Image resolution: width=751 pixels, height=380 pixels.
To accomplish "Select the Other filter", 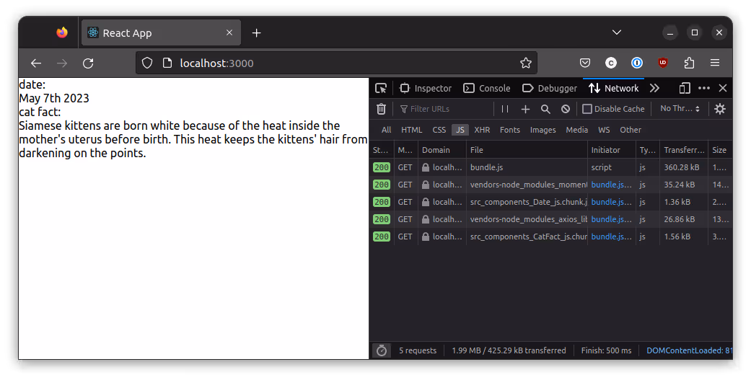I will click(x=631, y=130).
